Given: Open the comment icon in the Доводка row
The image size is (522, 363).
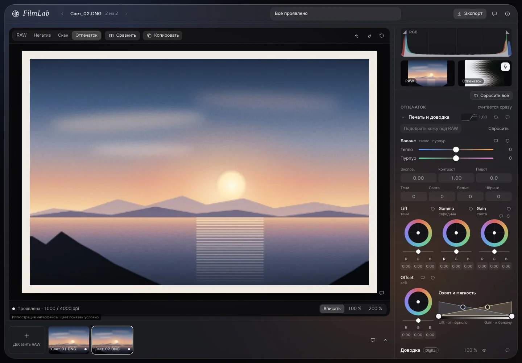Looking at the screenshot, I should [507, 350].
